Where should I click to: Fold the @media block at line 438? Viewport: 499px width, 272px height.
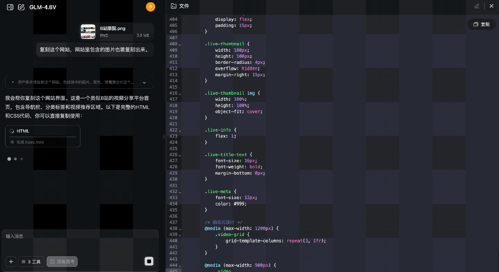click(180, 229)
